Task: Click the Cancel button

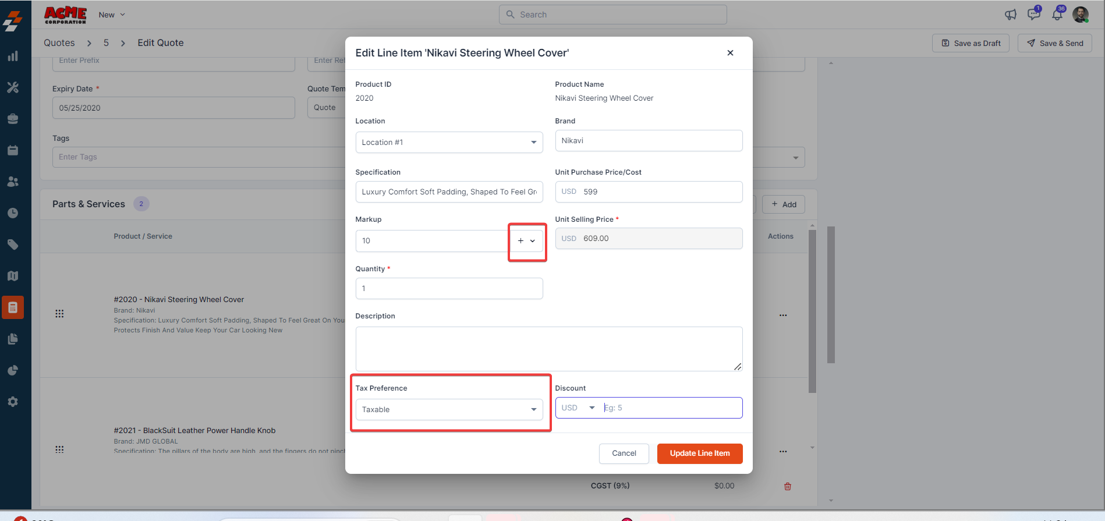Action: [x=624, y=453]
